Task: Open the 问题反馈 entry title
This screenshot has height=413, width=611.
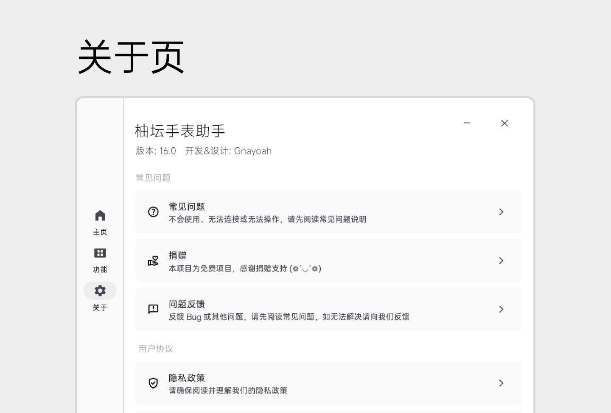Action: point(187,304)
